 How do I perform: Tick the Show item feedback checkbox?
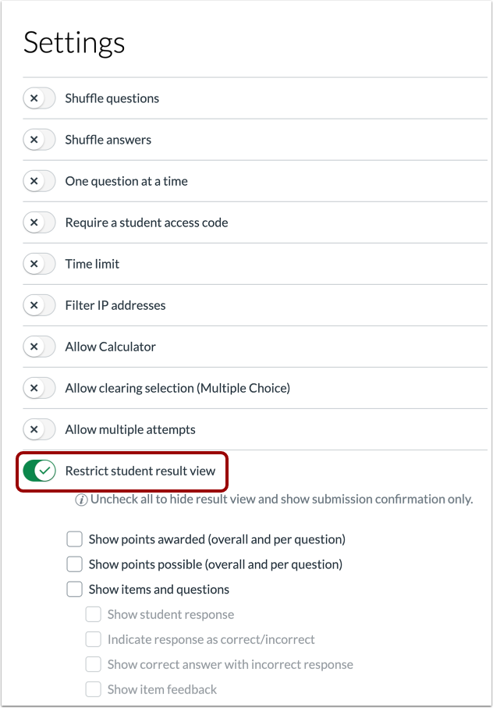pos(94,689)
